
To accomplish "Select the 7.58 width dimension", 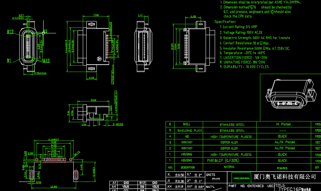I will pyautogui.click(x=96, y=15).
